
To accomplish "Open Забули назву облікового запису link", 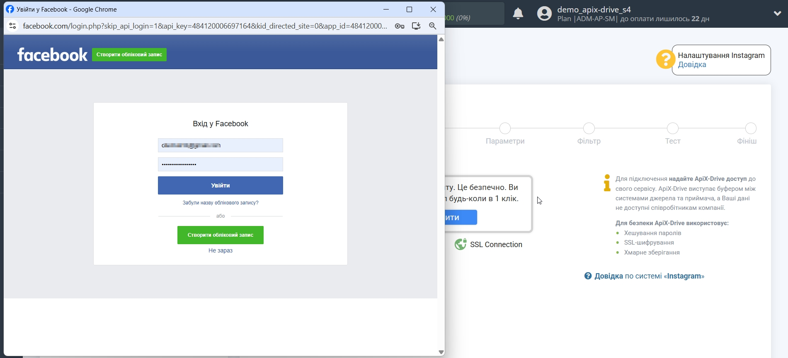I will tap(221, 203).
